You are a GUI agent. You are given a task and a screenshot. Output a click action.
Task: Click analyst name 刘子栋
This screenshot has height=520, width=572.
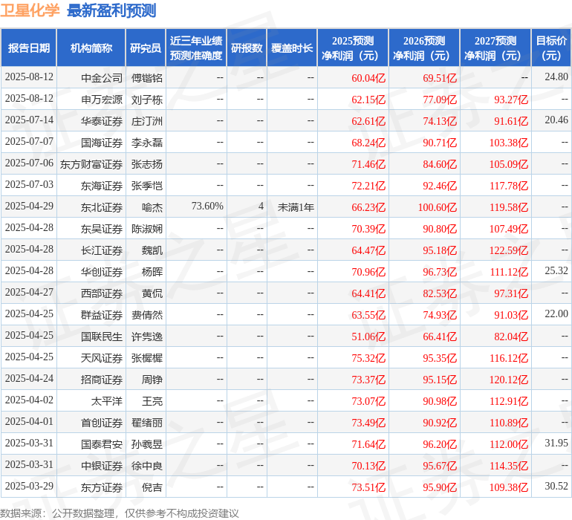[x=147, y=100]
